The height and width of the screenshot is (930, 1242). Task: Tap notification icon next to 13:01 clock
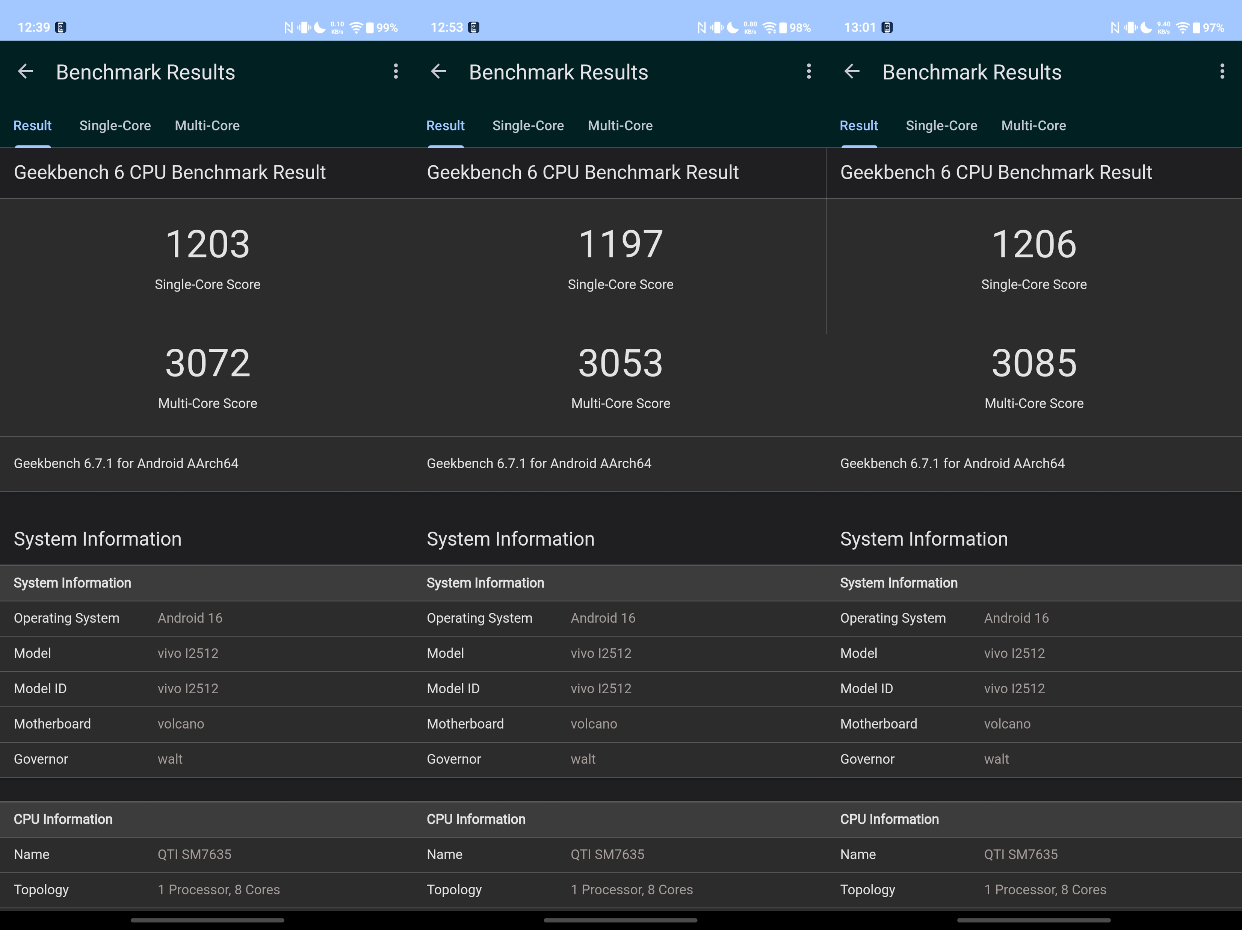pos(887,27)
